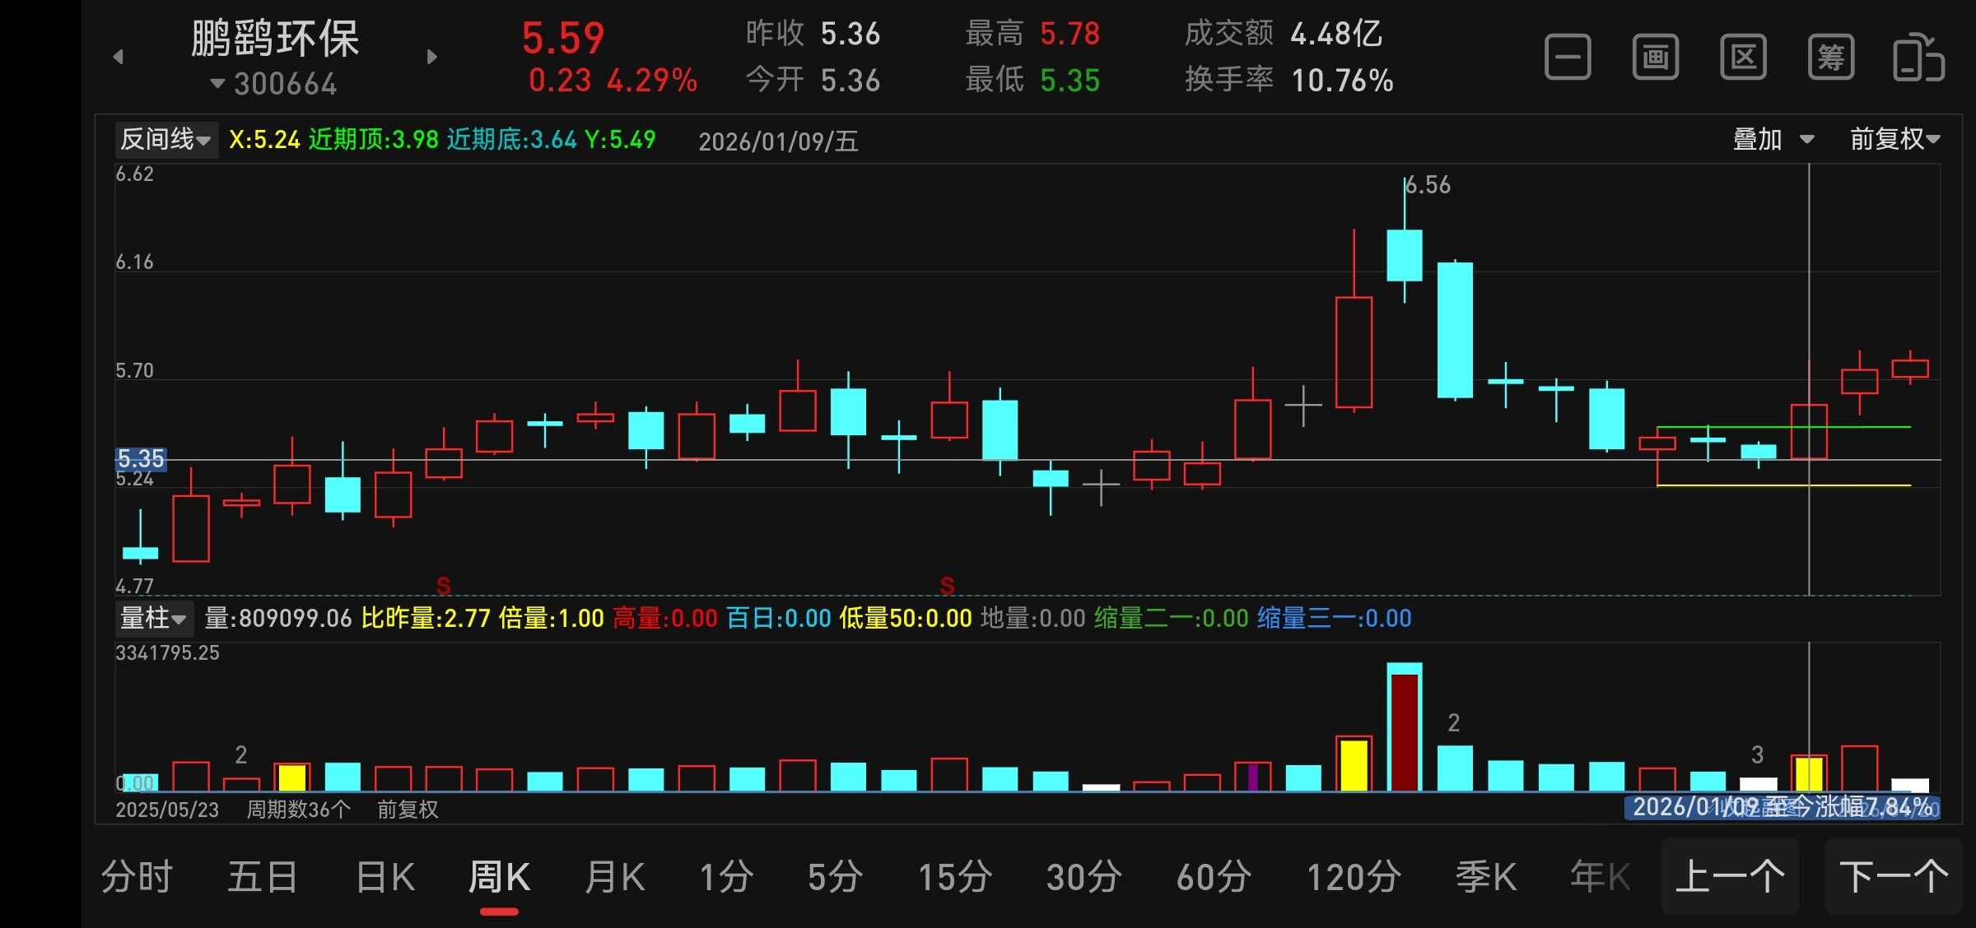
Task: Open the 量柱 volume indicator dropdown
Action: coord(153,618)
